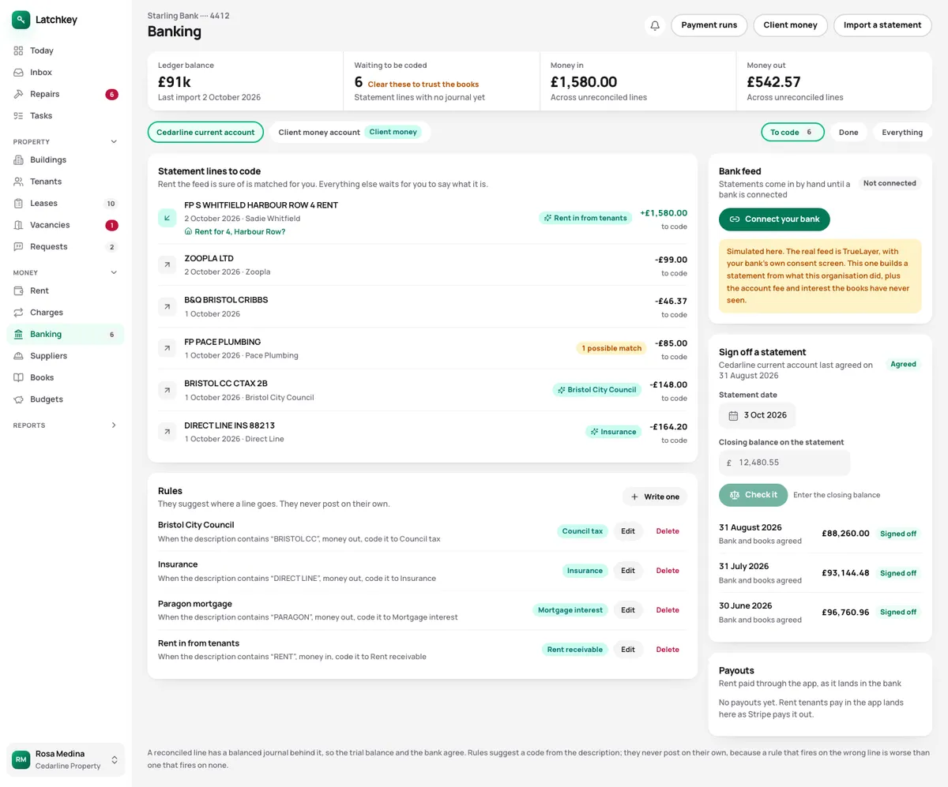This screenshot has width=948, height=787.
Task: Click the arrow icon beside FP PACE PLUMBING
Action: [x=167, y=348]
